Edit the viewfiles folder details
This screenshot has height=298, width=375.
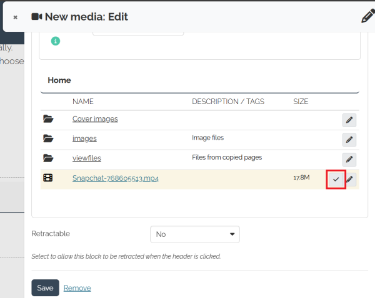pyautogui.click(x=349, y=160)
